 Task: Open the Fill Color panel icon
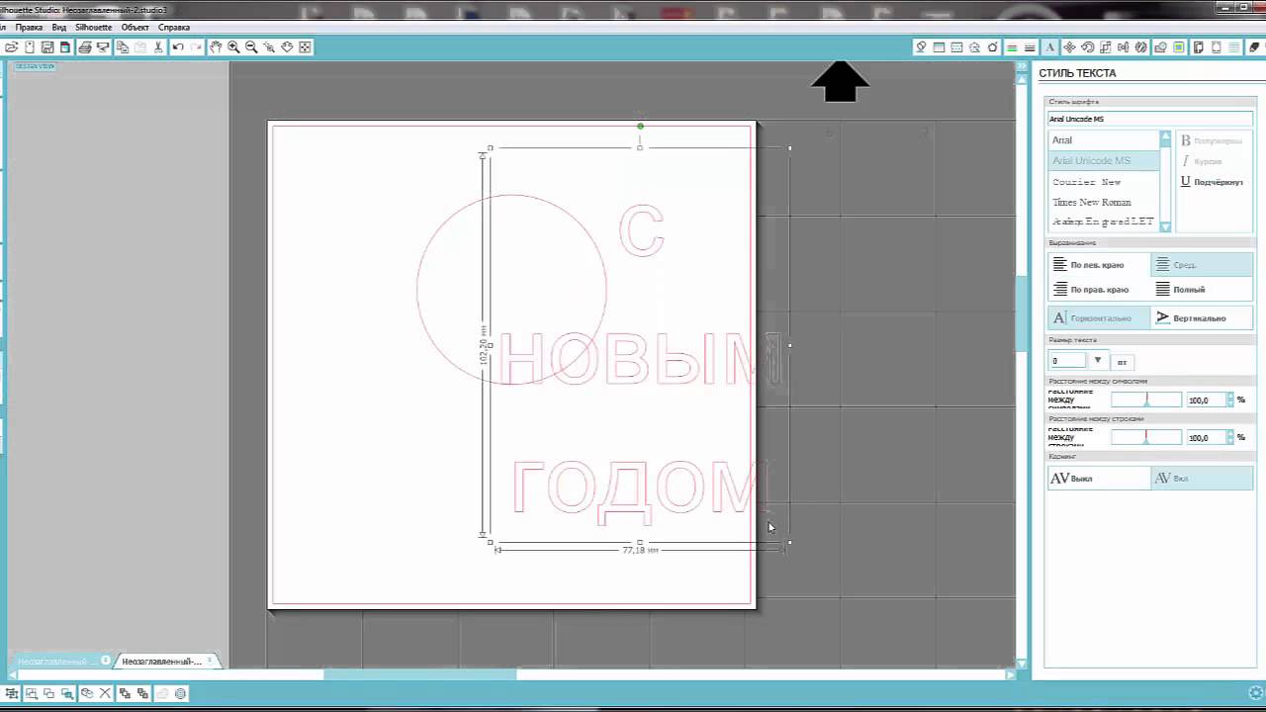[921, 47]
